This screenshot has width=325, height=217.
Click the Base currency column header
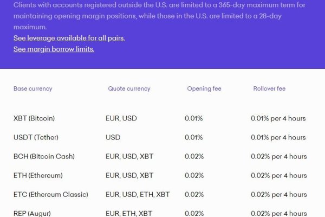[33, 88]
